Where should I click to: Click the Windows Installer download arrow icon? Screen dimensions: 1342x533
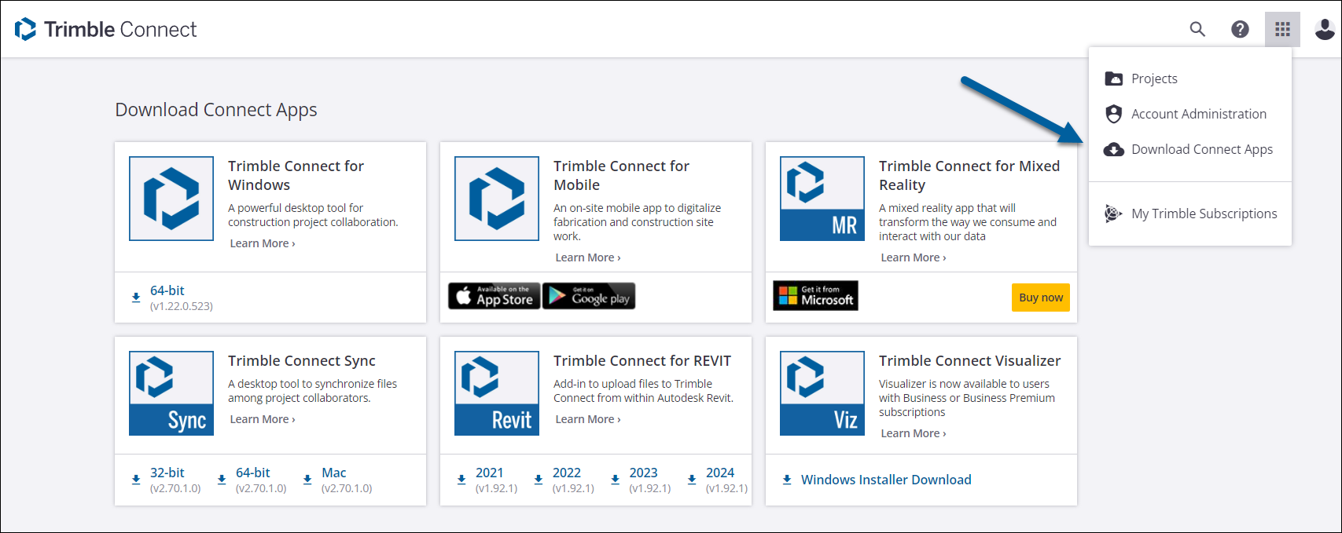pyautogui.click(x=787, y=480)
